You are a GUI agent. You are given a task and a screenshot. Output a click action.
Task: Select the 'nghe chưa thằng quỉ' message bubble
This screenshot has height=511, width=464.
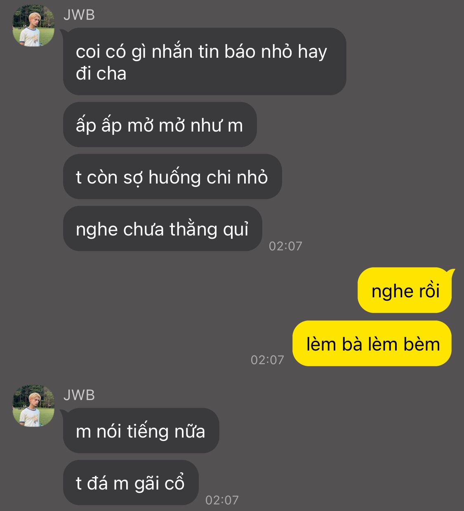coord(163,229)
